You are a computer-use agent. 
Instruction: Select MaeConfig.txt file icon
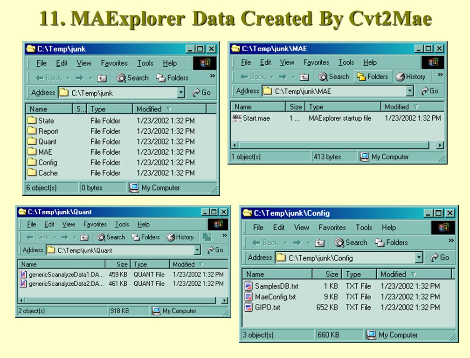pos(248,296)
